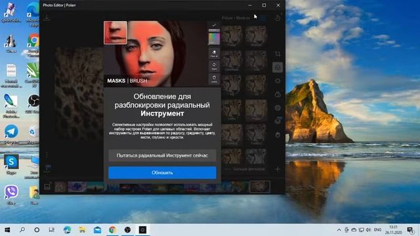
Task: Click the trash delete mask button
Action: tap(214, 79)
